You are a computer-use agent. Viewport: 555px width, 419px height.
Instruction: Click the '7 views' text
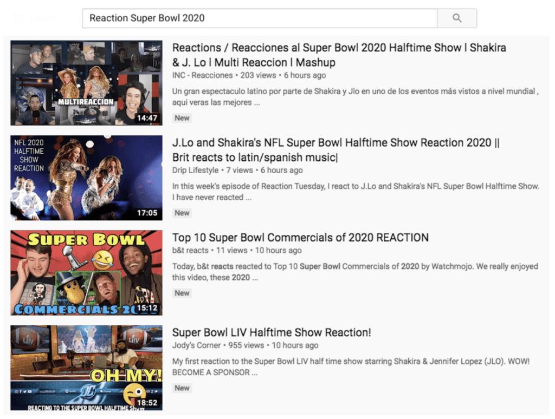tap(240, 170)
